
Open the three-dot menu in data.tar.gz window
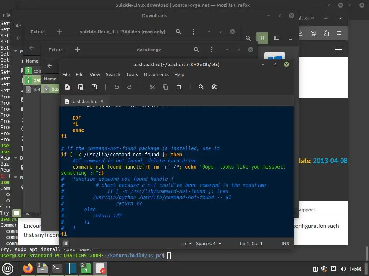click(211, 50)
